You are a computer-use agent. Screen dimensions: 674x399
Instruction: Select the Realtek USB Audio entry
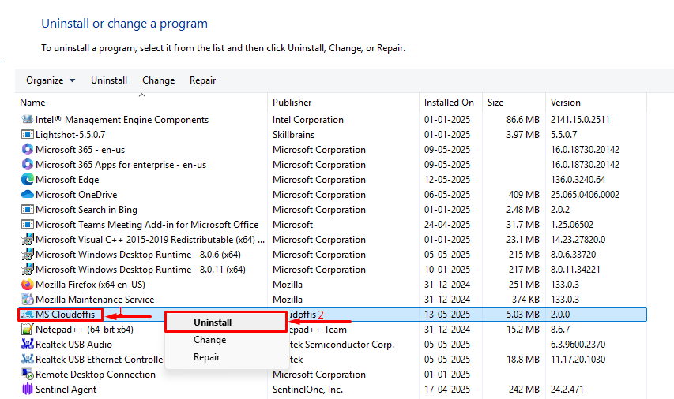coord(73,345)
